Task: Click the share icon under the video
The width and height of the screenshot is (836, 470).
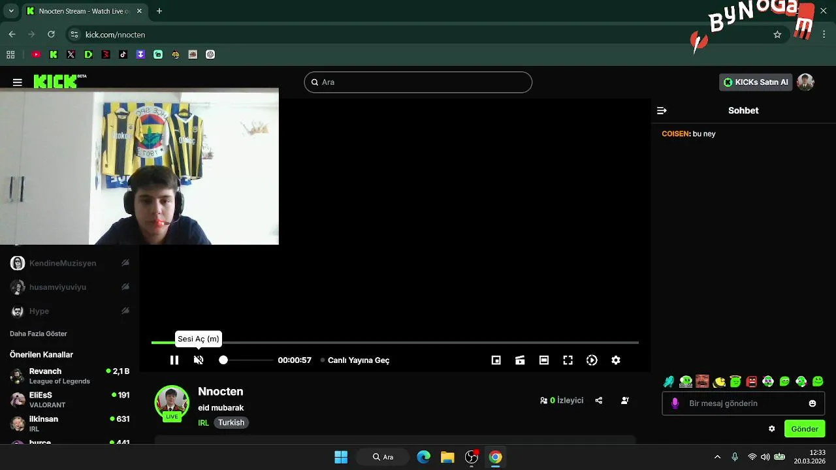Action: tap(599, 401)
